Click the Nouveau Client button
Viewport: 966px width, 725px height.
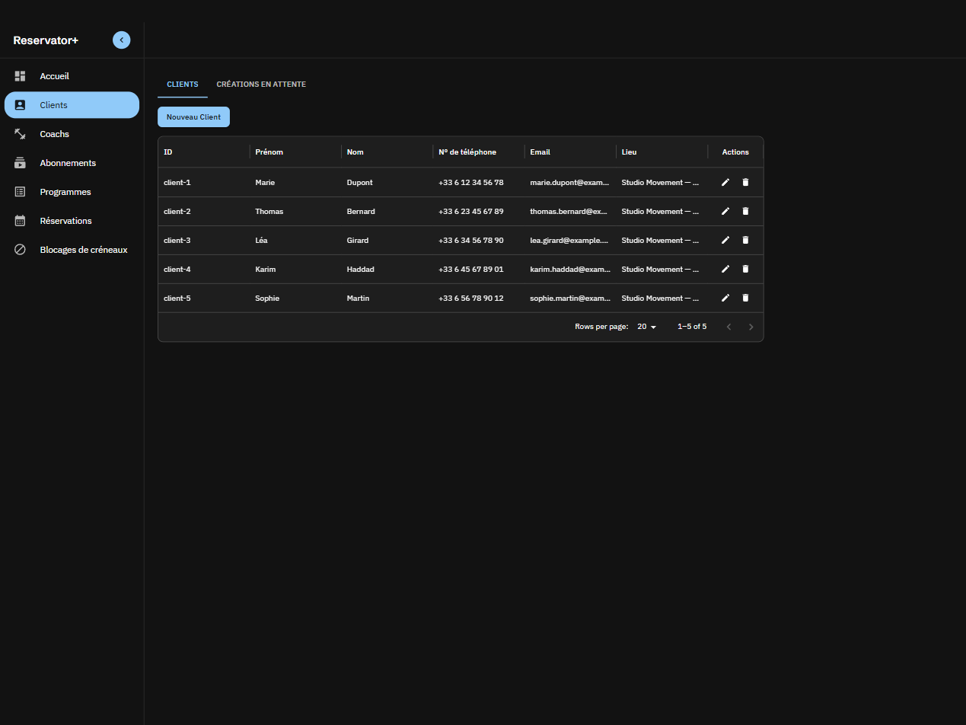tap(193, 117)
